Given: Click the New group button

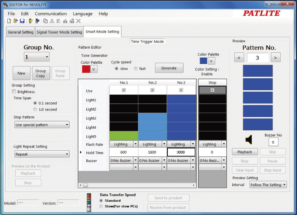Looking at the screenshot, I should click(x=21, y=73).
